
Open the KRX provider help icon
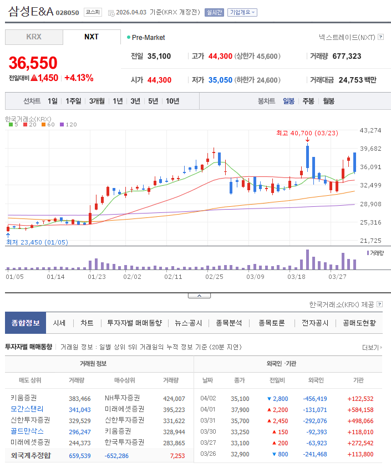380,304
